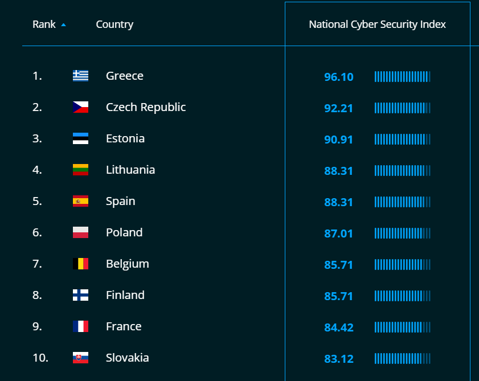This screenshot has height=381, width=479.
Task: Open the Slovakia country link
Action: 128,358
